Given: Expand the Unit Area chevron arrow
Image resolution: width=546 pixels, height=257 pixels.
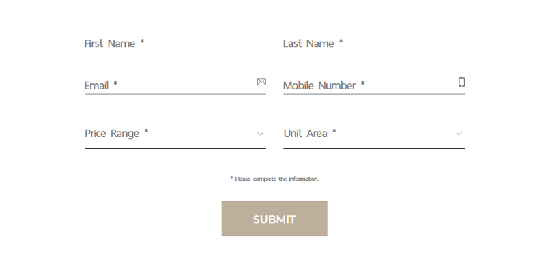Looking at the screenshot, I should [x=459, y=134].
